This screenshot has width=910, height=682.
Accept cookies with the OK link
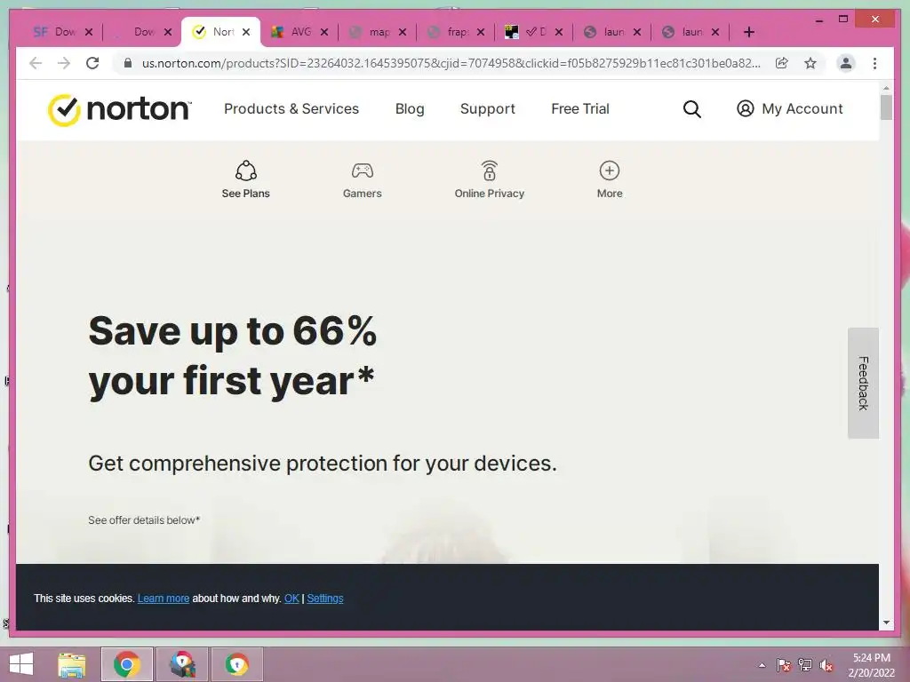click(291, 598)
